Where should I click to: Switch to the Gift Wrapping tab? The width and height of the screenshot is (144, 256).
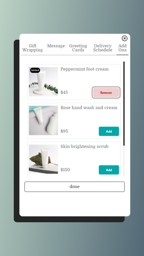[x=32, y=48]
